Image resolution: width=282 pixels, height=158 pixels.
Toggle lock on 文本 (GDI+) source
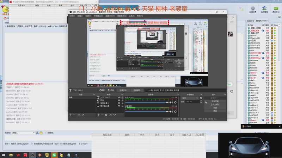pyautogui.click(x=122, y=98)
